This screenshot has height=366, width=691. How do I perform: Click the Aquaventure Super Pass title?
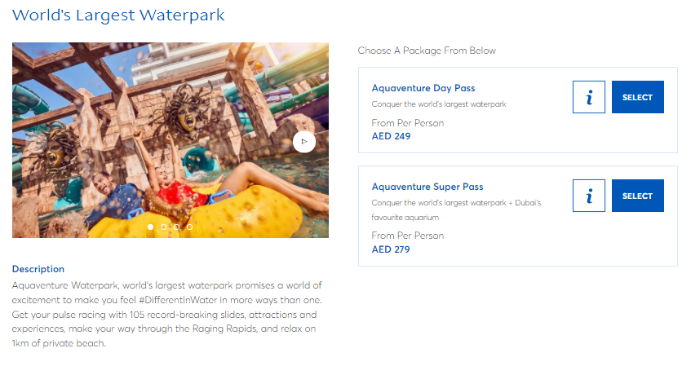point(427,187)
